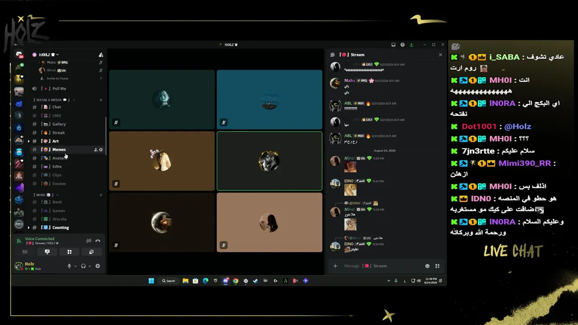Screen dimensions: 578x325
Task: Click Maha's username in Stream chat
Action: tap(350, 80)
